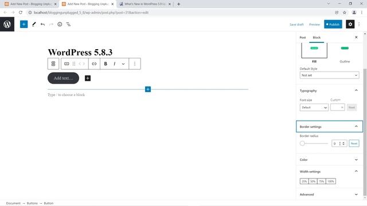Reset the font size
Image resolution: width=367 pixels, height=206 pixels.
[352, 107]
